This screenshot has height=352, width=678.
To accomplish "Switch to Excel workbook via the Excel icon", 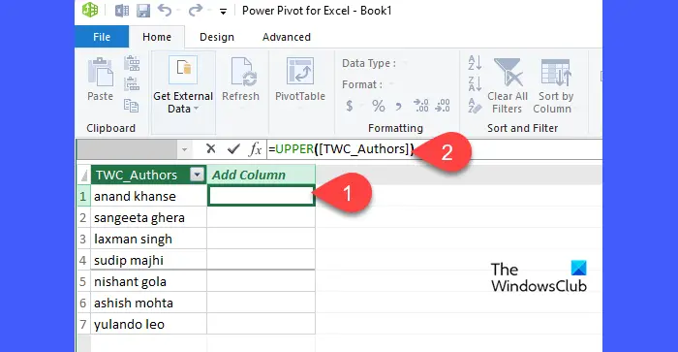I will point(122,11).
